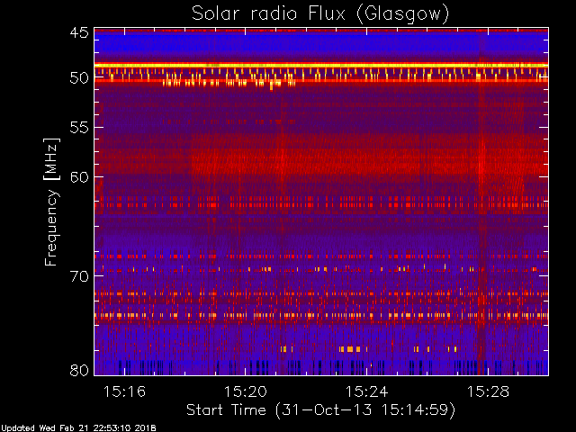
Task: Click the 15:28 time tick label
Action: click(488, 391)
